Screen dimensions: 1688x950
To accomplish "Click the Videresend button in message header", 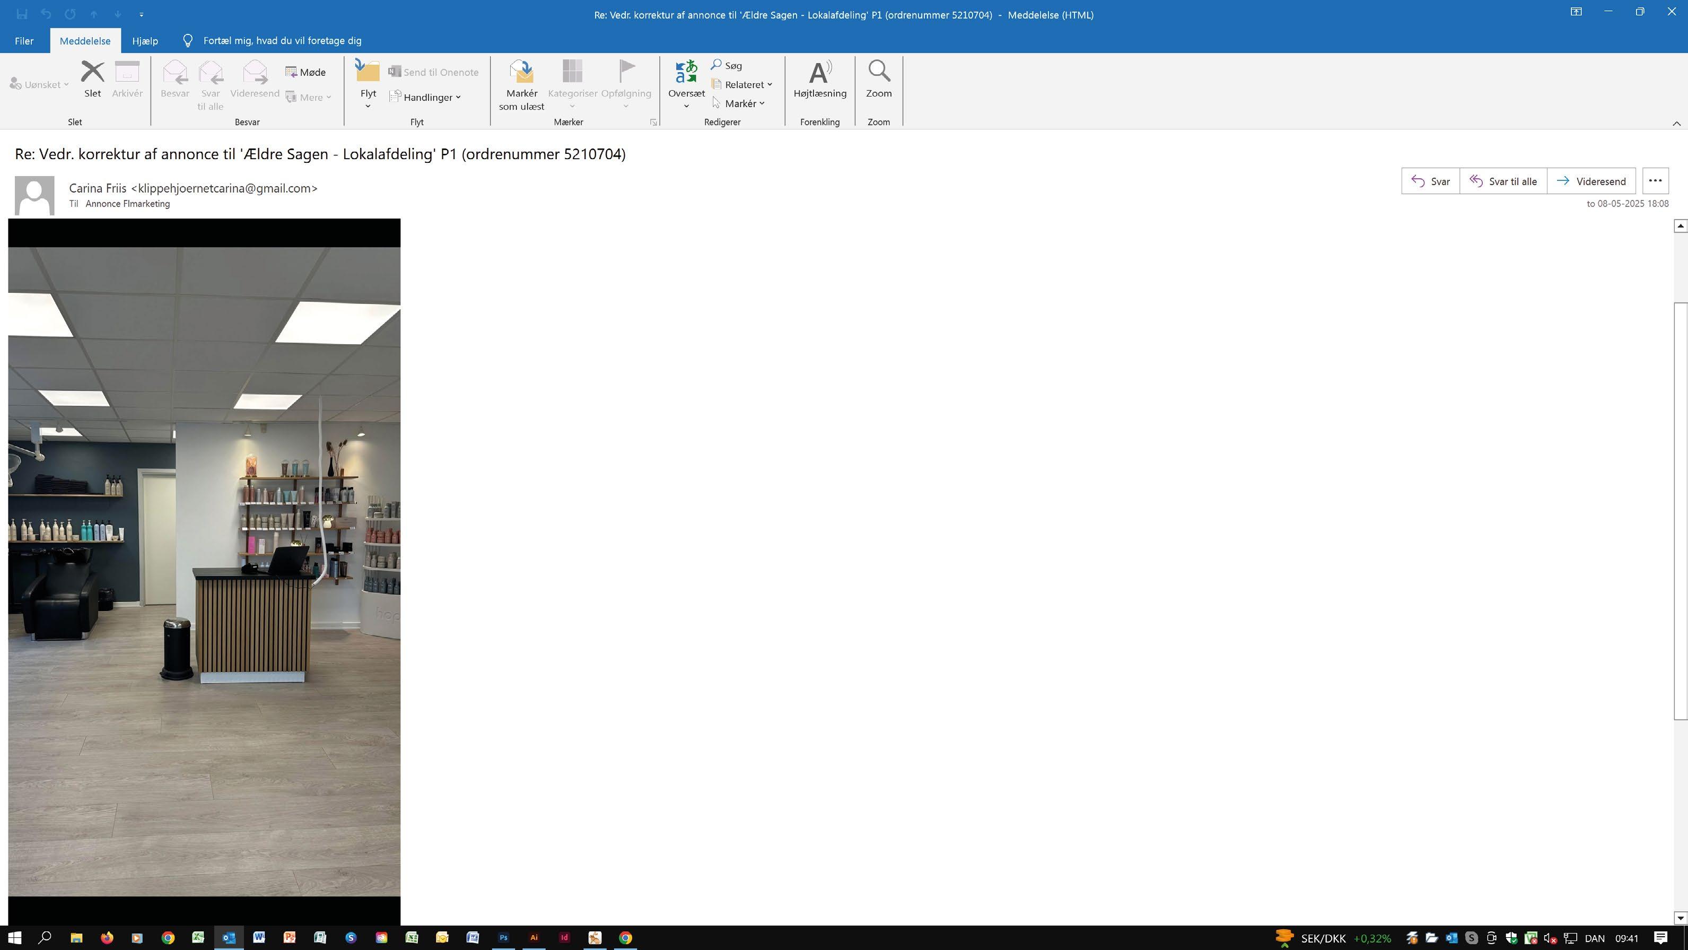I will coord(1591,181).
